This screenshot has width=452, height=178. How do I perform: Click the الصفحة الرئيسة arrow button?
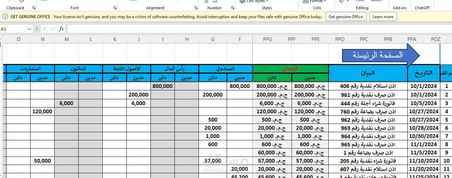pyautogui.click(x=381, y=55)
